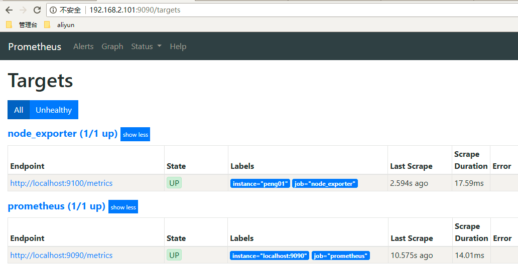Open http://localhost:9100/metrics endpoint link

pos(61,183)
